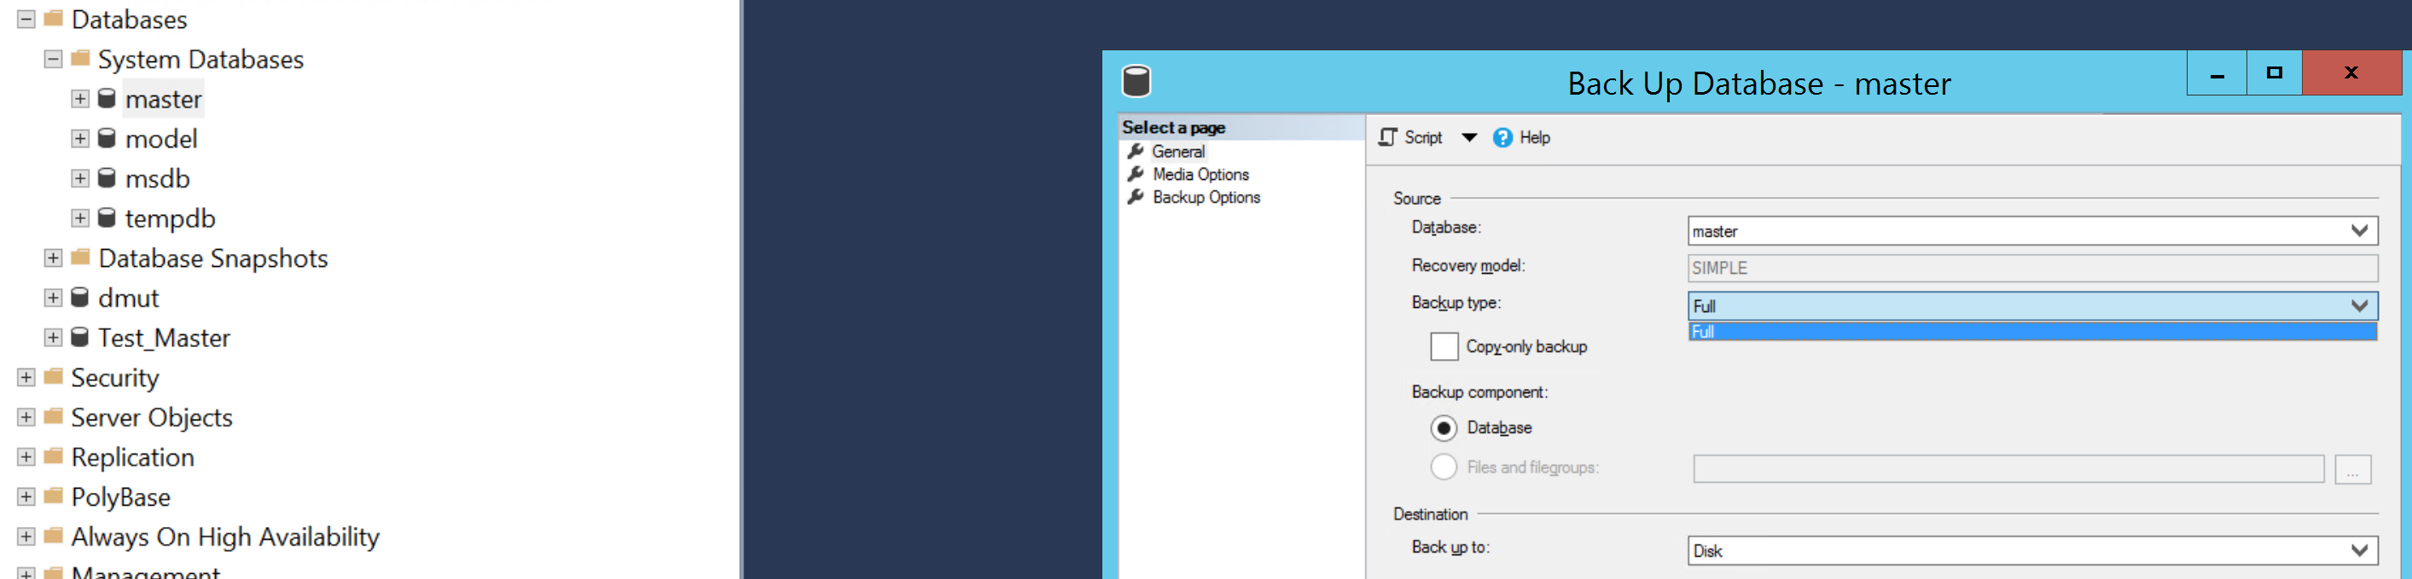This screenshot has width=2412, height=579.
Task: Expand the Security node
Action: 26,377
